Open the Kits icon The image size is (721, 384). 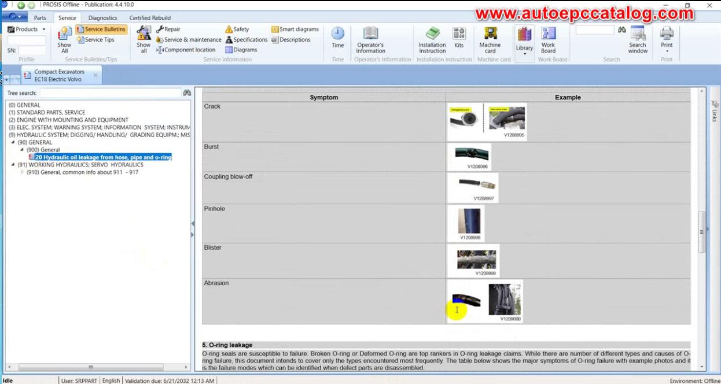coord(459,38)
